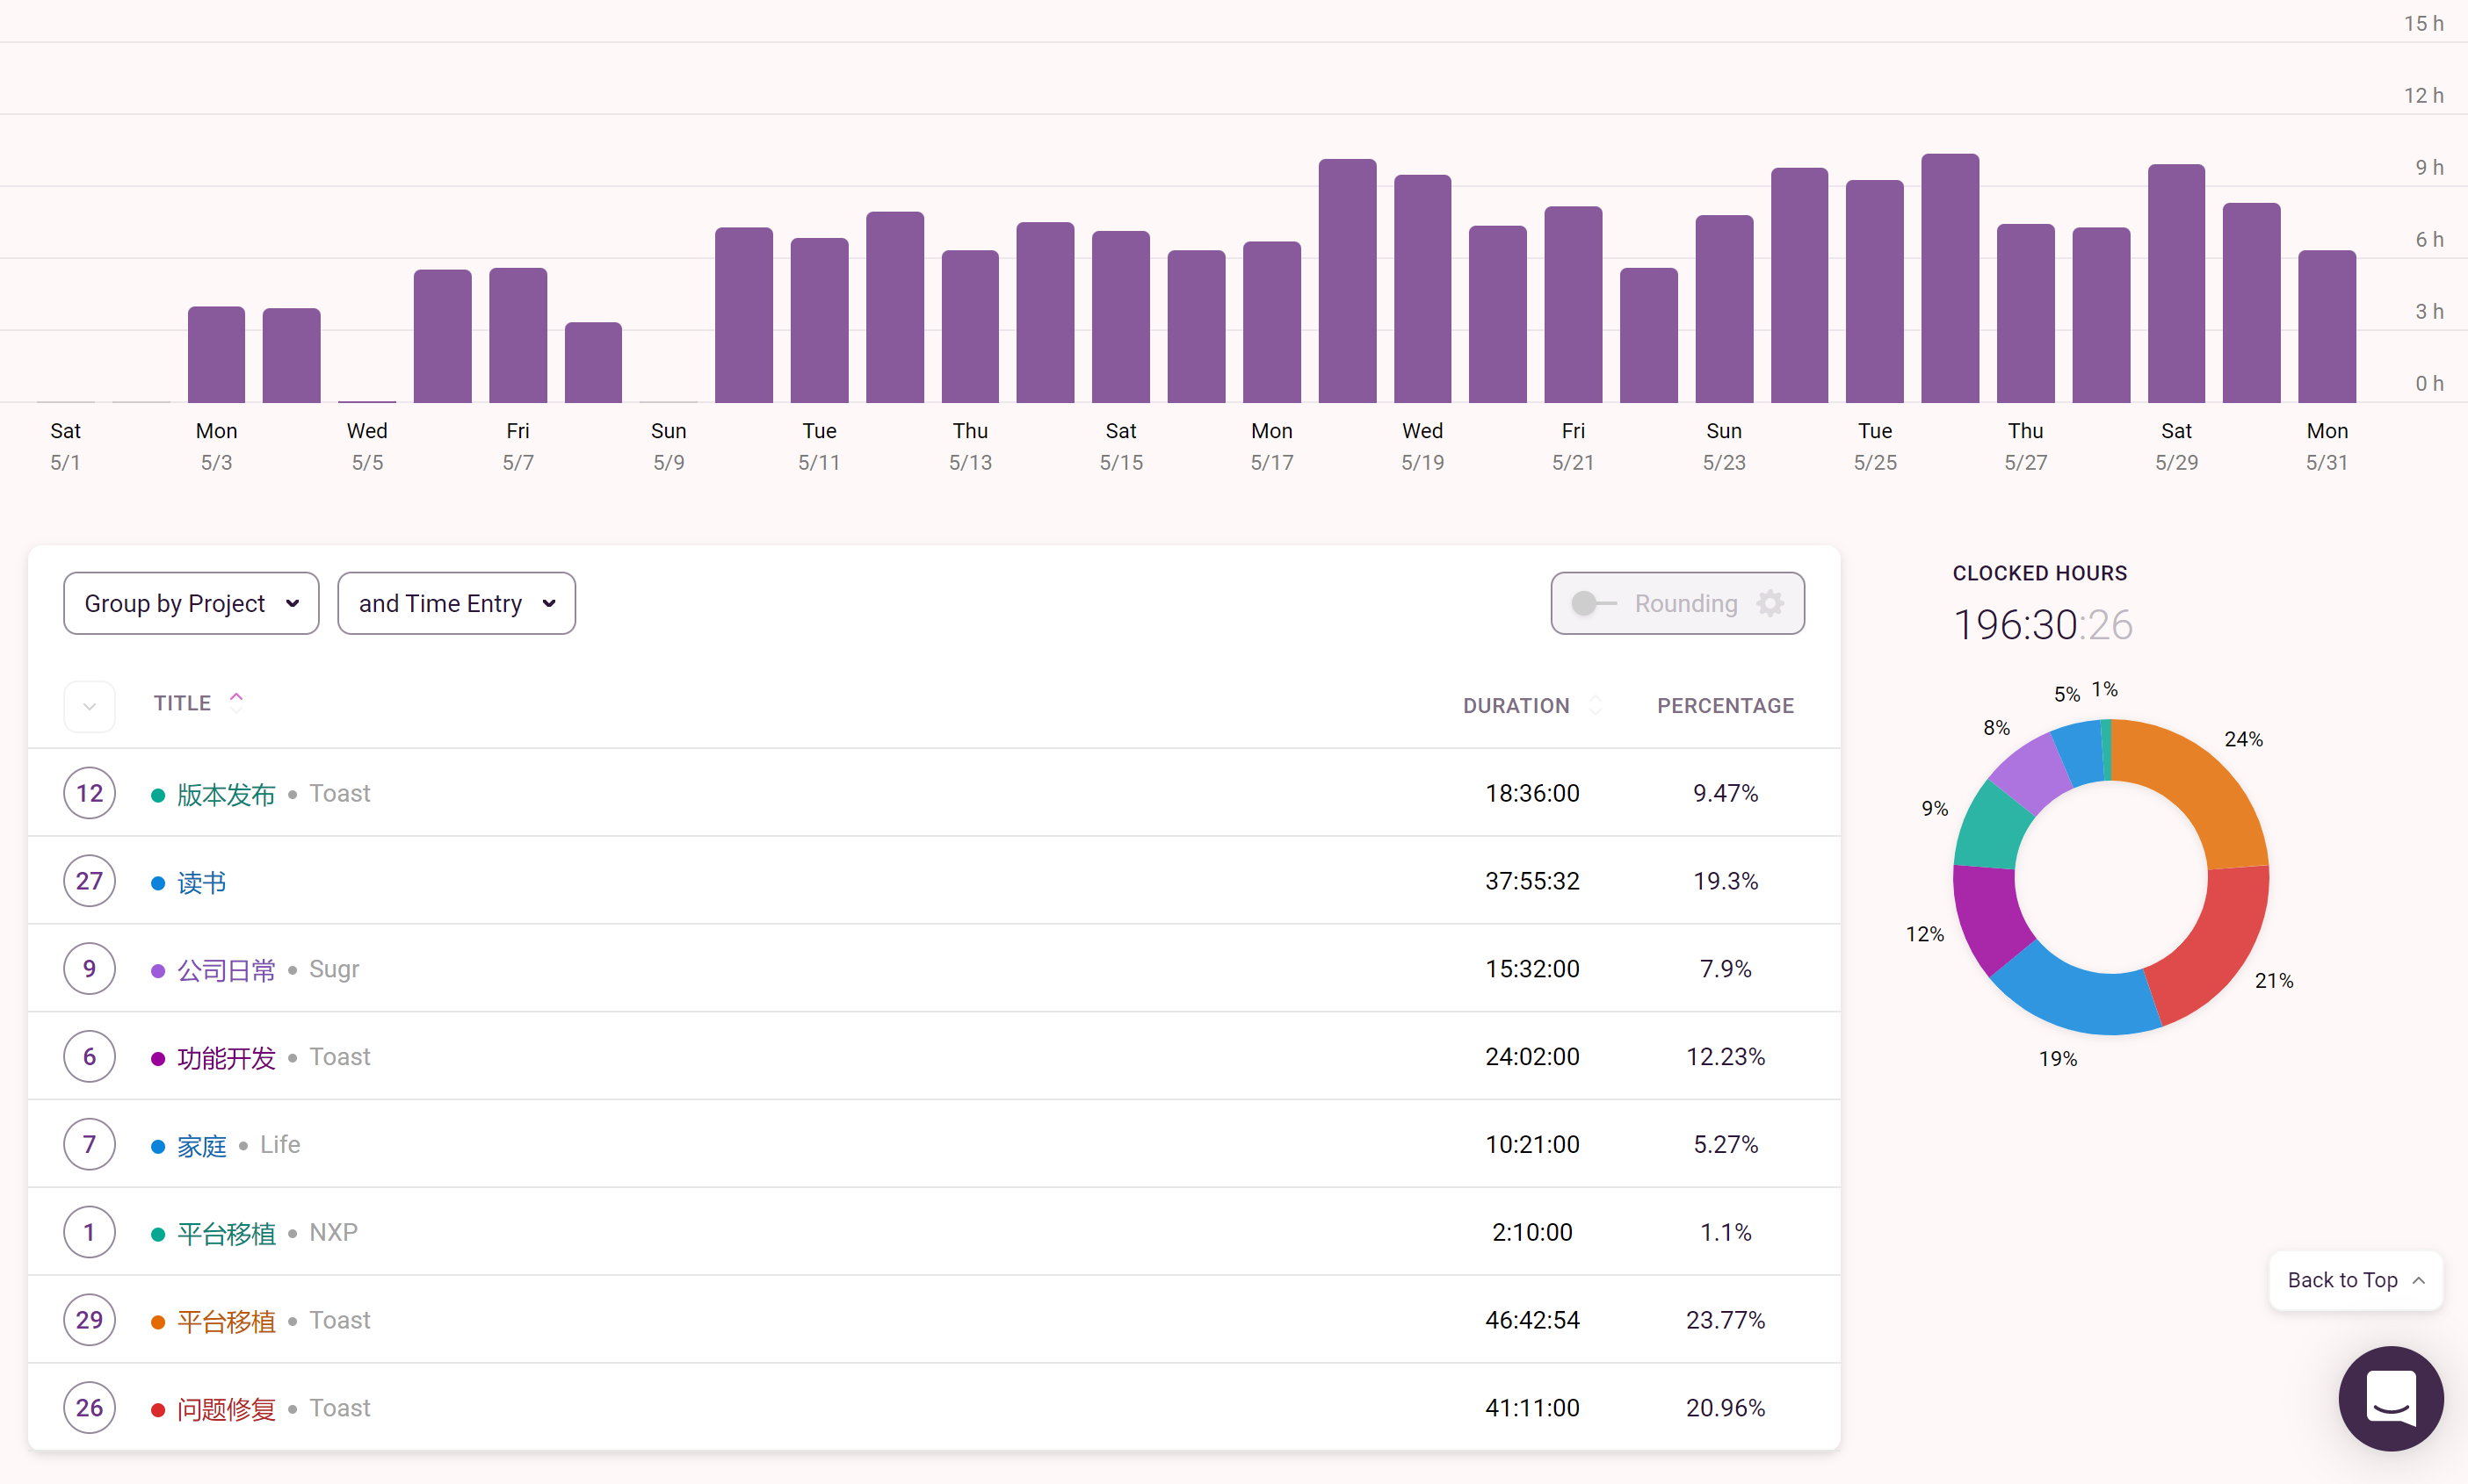Expand the 26 entries of 问题修复
The image size is (2468, 1484).
click(89, 1408)
